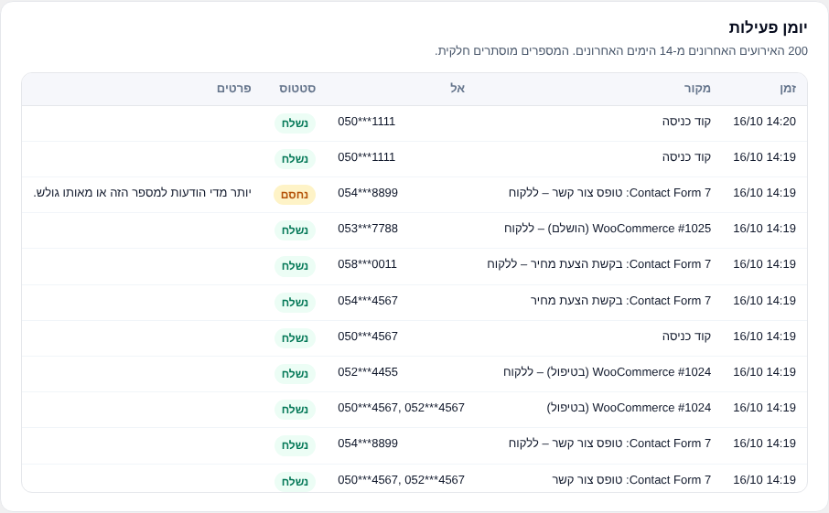Viewport: 829px width, 513px height.
Task: Select the 16/10 14:20 timestamp cell
Action: click(764, 122)
